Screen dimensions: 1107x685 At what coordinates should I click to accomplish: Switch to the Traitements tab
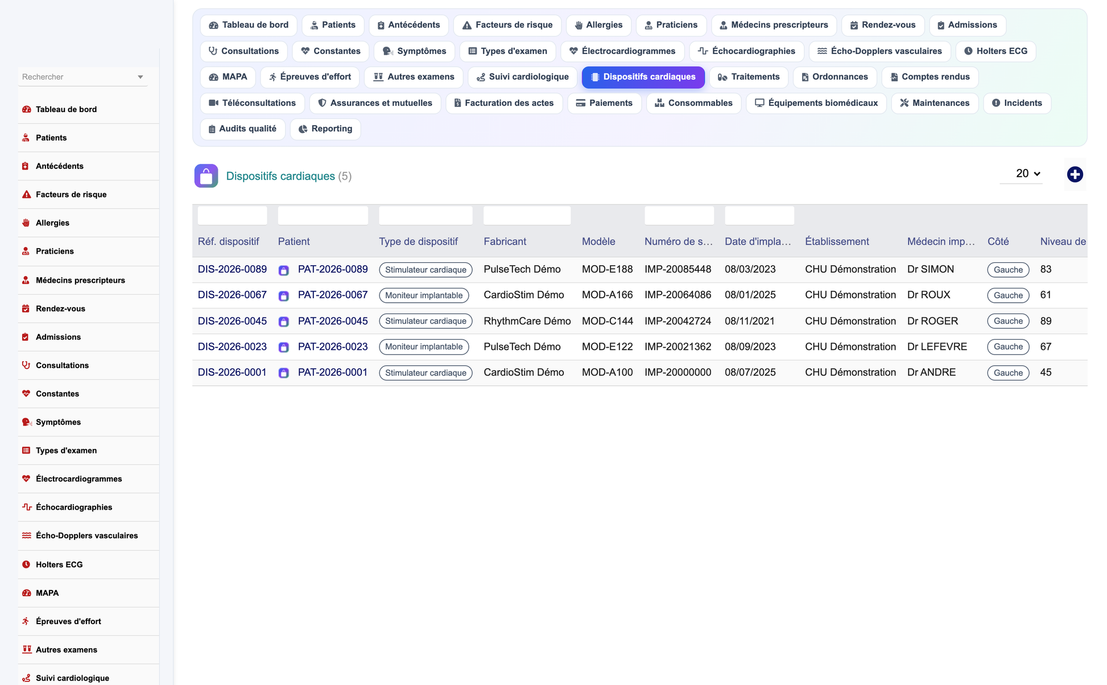click(748, 77)
